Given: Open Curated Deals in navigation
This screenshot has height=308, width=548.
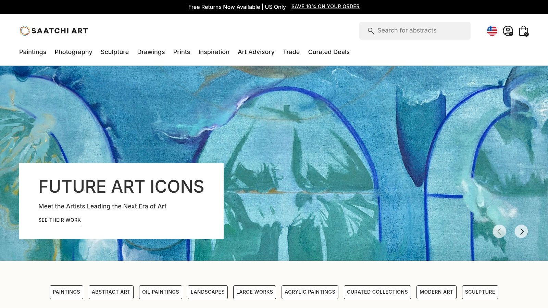Looking at the screenshot, I should 329,52.
